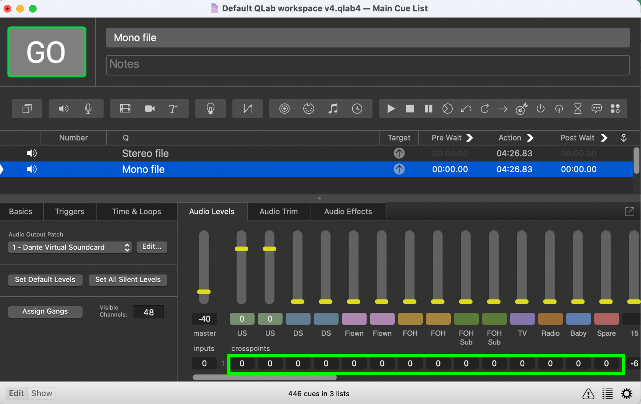This screenshot has height=404, width=641.
Task: Switch to the Audio Effects tab
Action: (348, 212)
